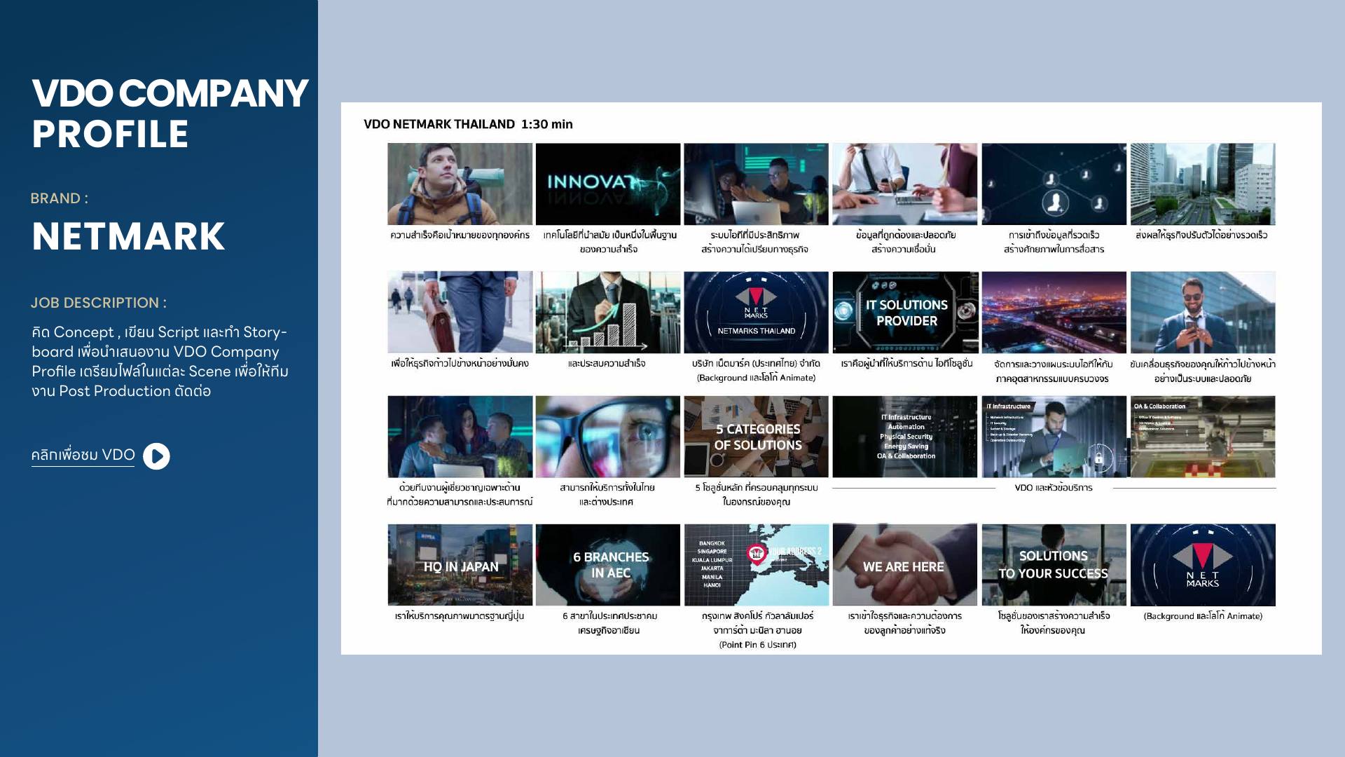Screen dimensions: 1345x757
Task: Click caption ความสำเร็จคือเป้าหมายของทุกองค์กร
Action: coord(460,236)
